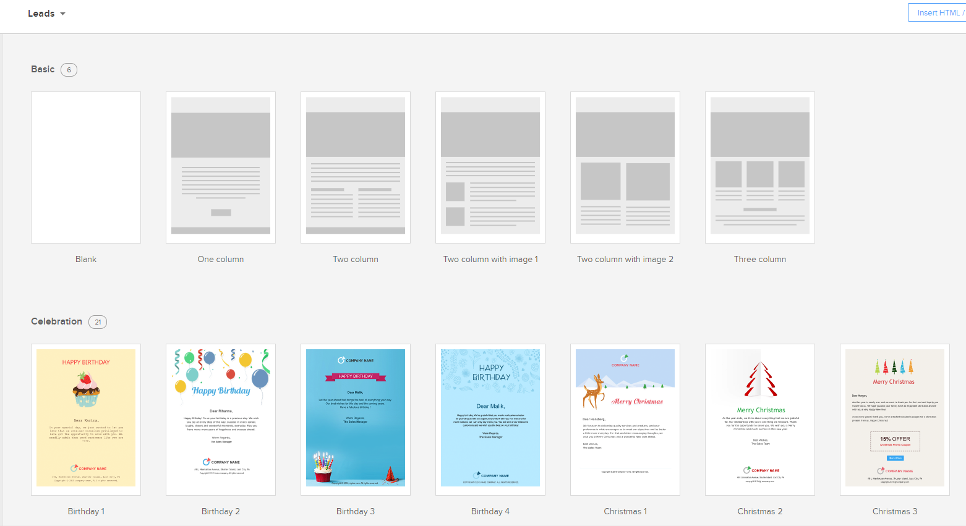
Task: Click the Celebration count badge 21
Action: click(98, 322)
